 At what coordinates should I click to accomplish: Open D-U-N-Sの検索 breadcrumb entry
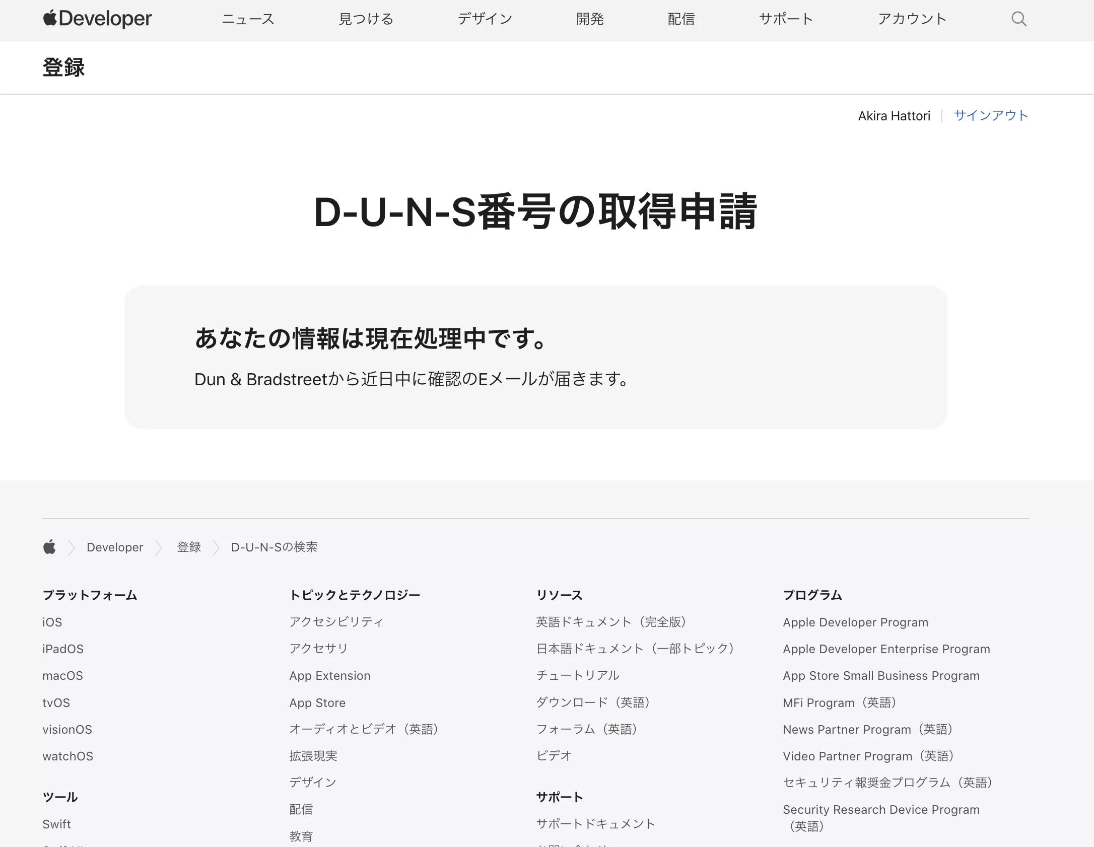pyautogui.click(x=273, y=547)
